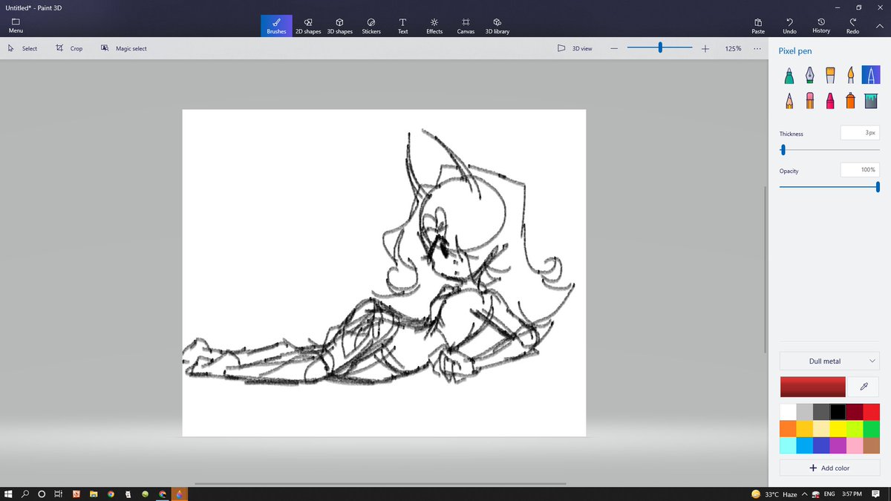Viewport: 891px width, 501px height.
Task: Open the 3D shapes tab
Action: [340, 26]
